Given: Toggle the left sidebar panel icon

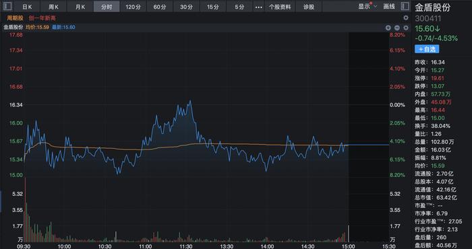Looking at the screenshot, I should [x=7, y=6].
